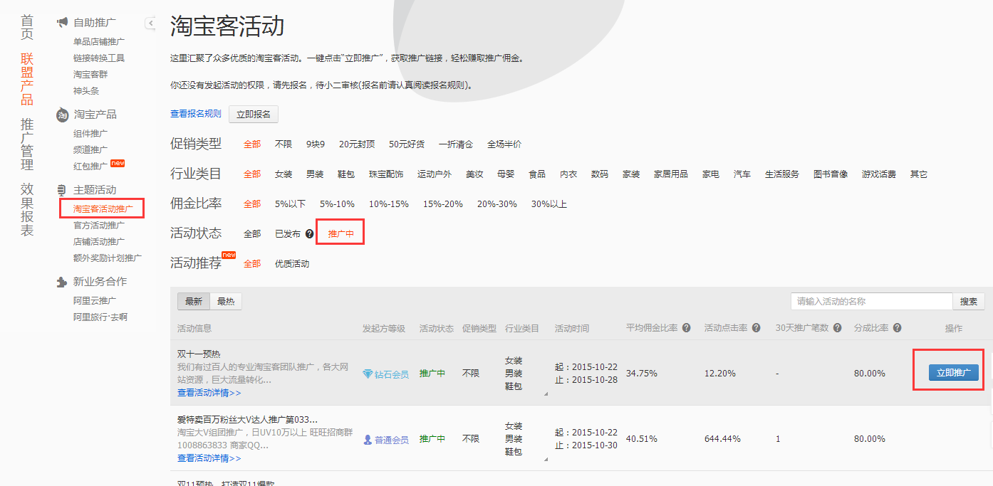Image resolution: width=993 pixels, height=486 pixels.
Task: Click help icon beside 平均佣金比率 header
Action: click(687, 328)
